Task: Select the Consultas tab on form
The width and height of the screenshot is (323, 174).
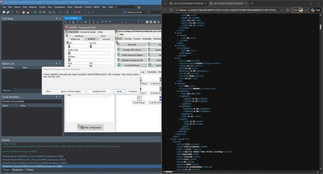Action: click(128, 39)
